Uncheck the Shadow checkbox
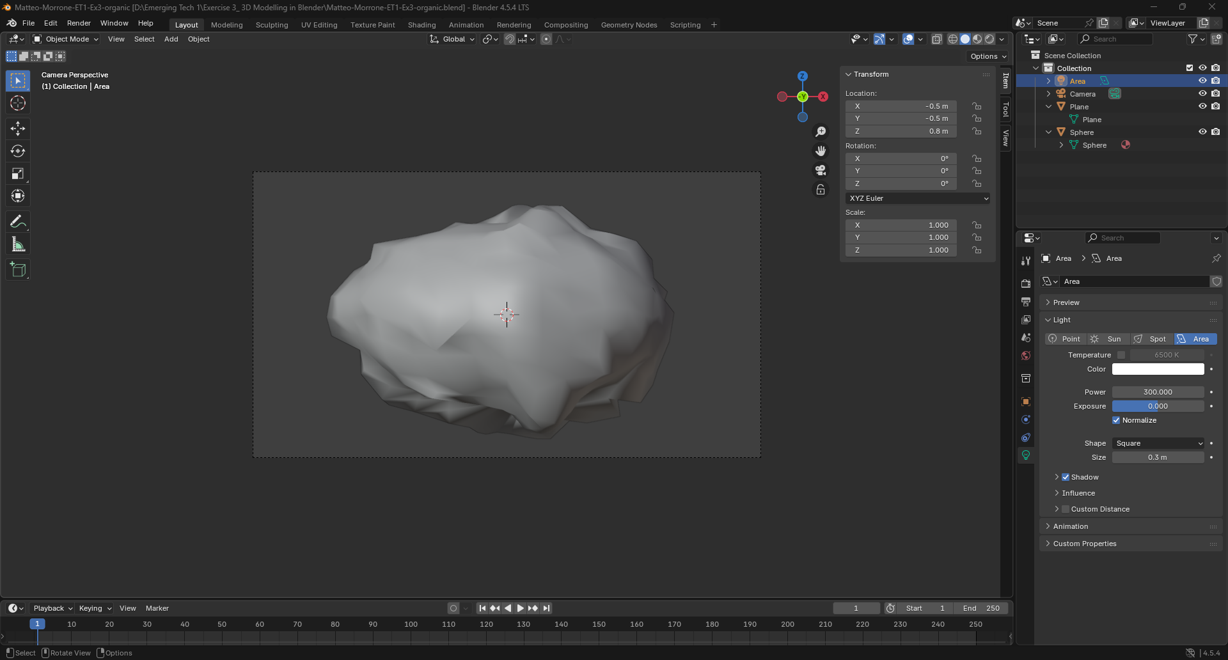 point(1066,477)
